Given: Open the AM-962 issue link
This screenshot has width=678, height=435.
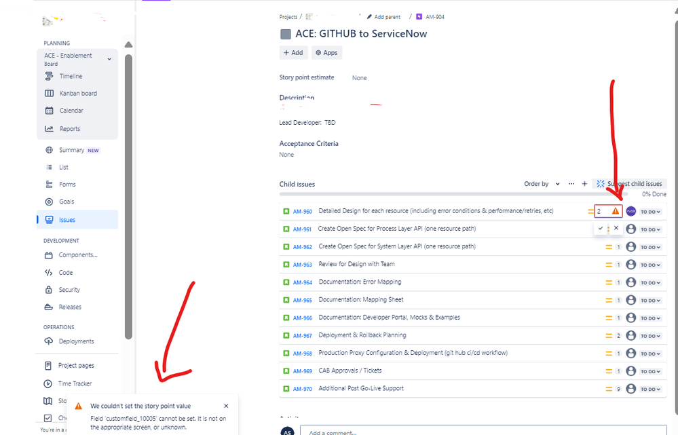Looking at the screenshot, I should pos(303,247).
